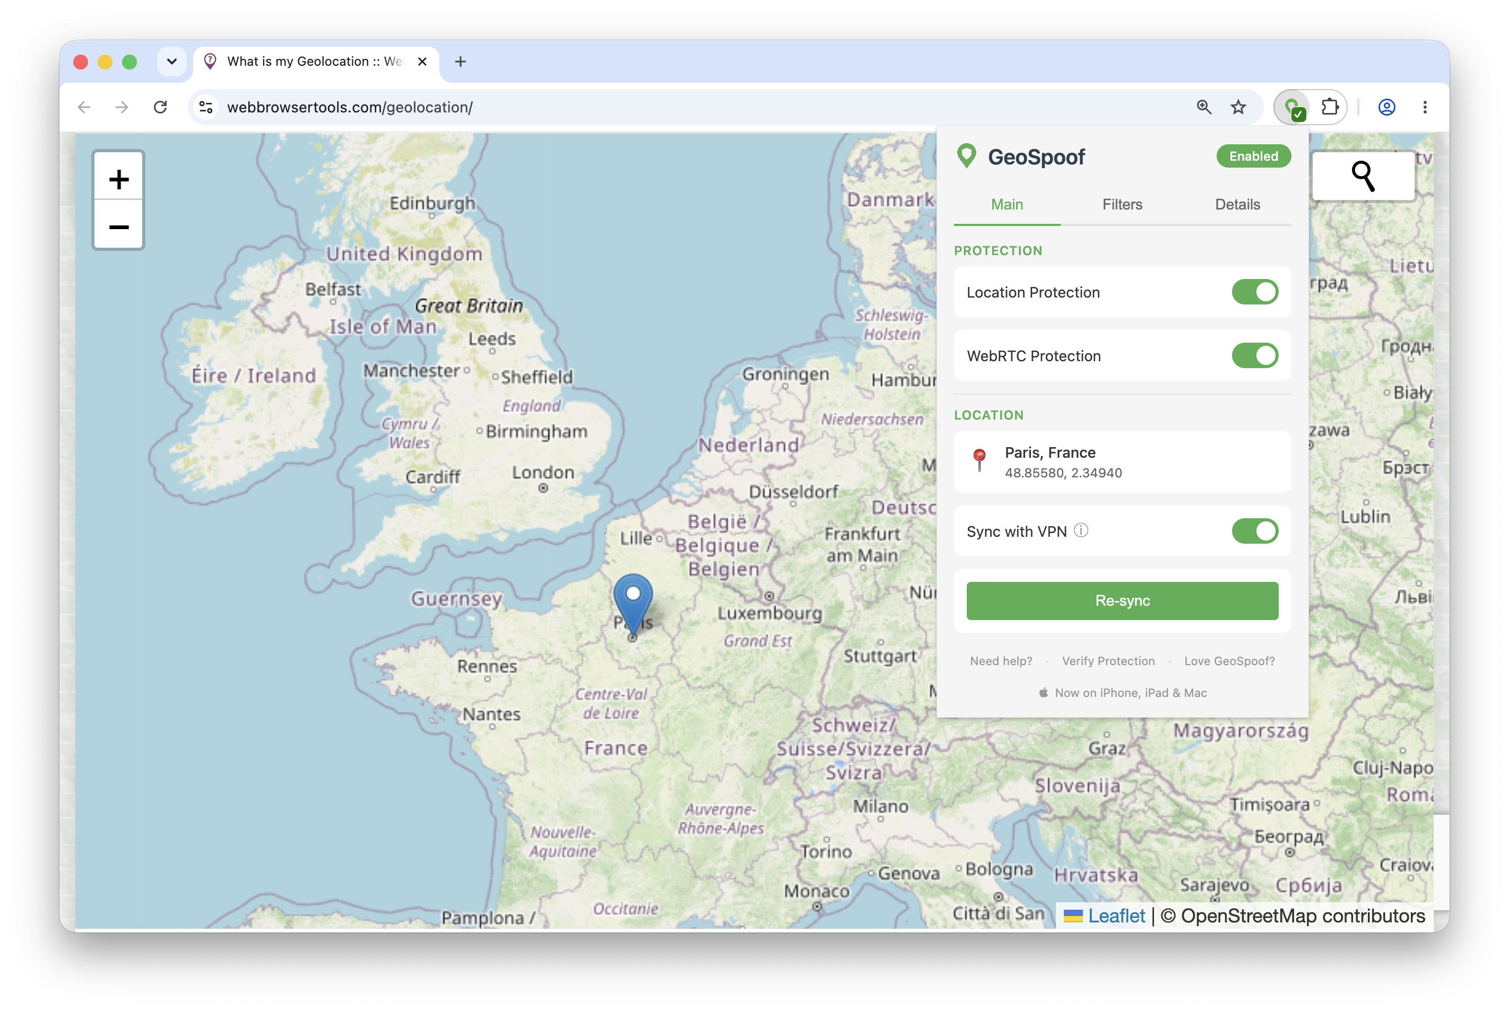Click the map zoom in plus button
1509x1011 pixels.
(x=119, y=179)
